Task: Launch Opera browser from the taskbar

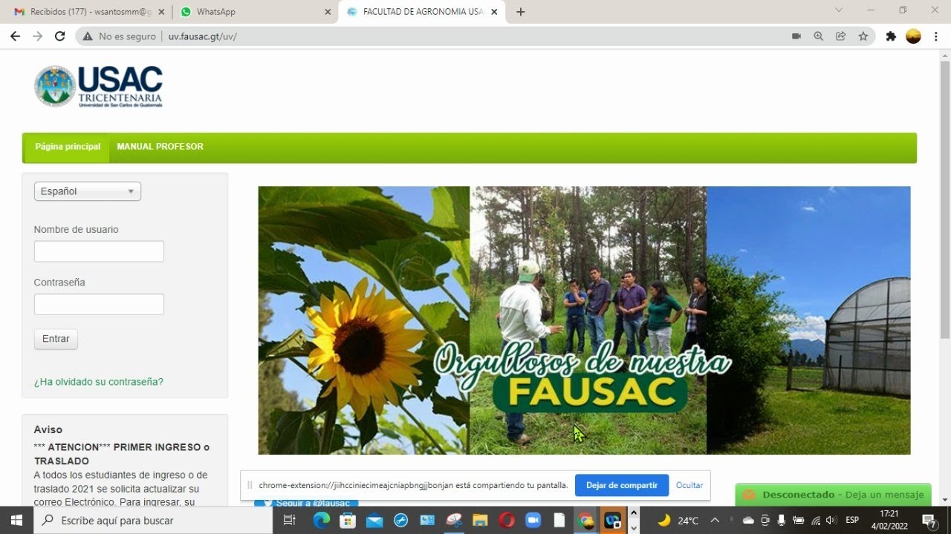Action: click(x=507, y=520)
